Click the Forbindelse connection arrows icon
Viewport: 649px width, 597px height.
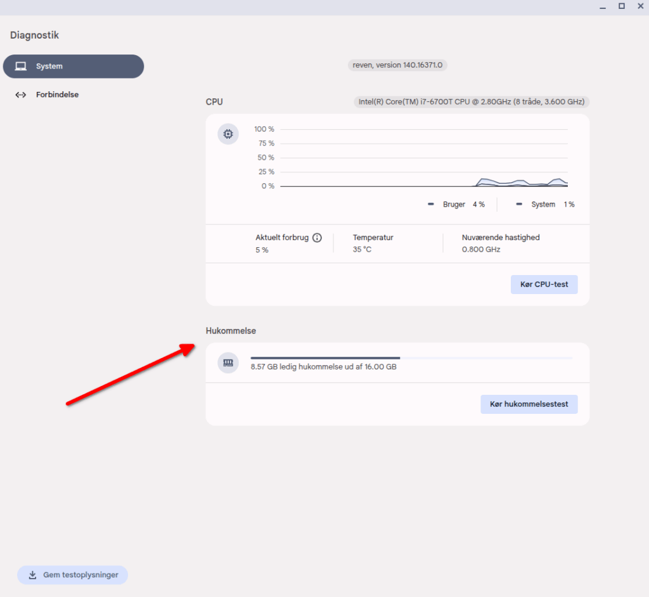tap(21, 95)
